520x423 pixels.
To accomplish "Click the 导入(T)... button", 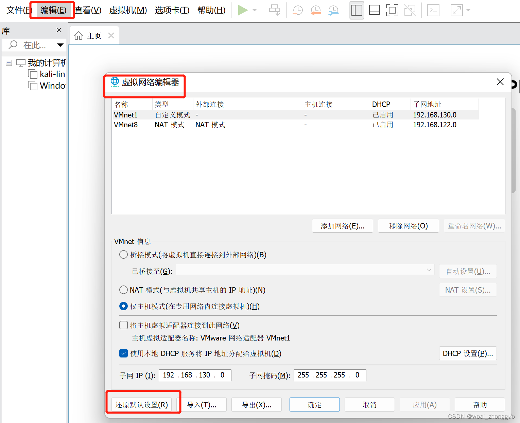I will (x=202, y=405).
